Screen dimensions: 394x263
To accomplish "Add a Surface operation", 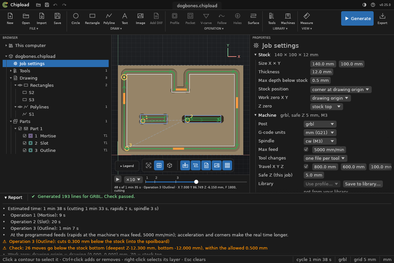I will 253,18.
